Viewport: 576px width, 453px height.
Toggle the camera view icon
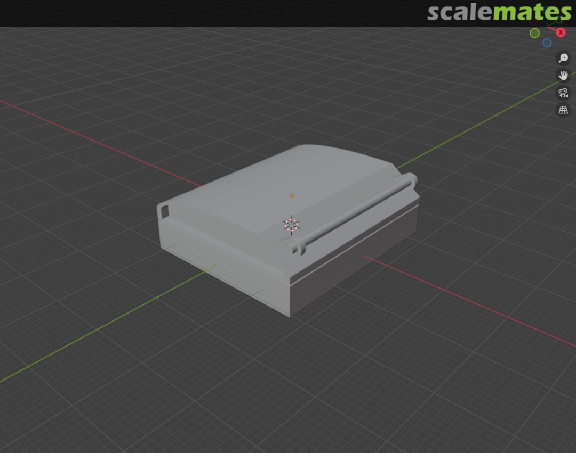pyautogui.click(x=563, y=93)
